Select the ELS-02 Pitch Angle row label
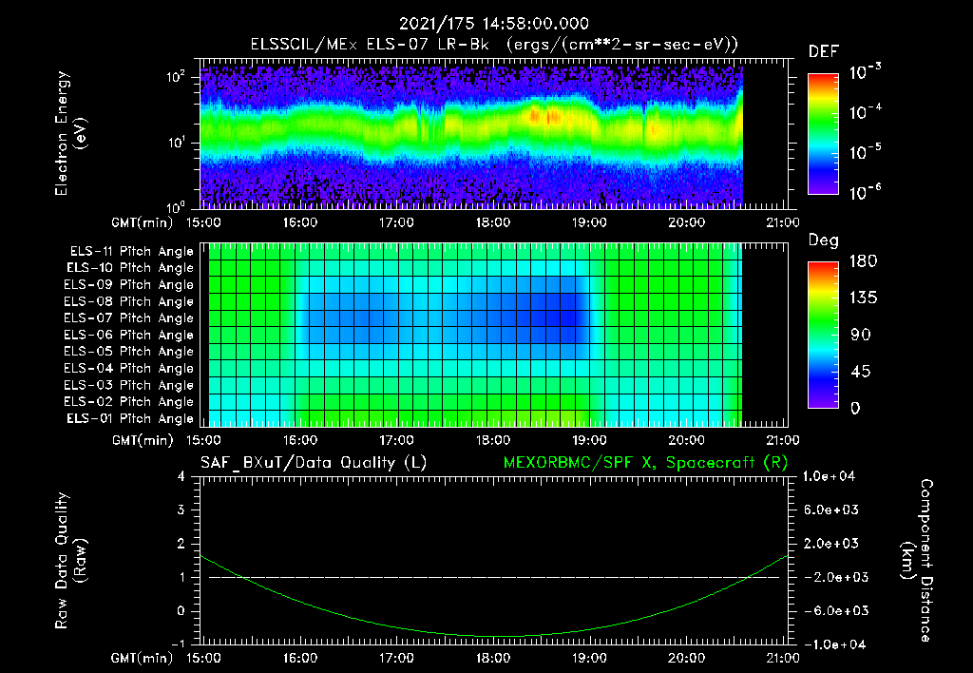 tap(129, 402)
